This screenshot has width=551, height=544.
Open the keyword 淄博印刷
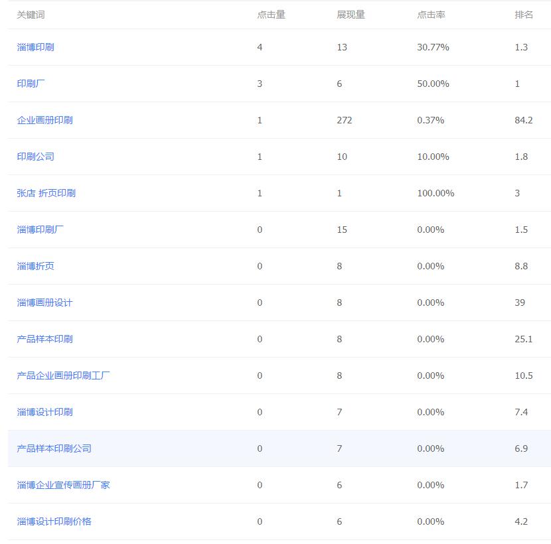tap(36, 47)
